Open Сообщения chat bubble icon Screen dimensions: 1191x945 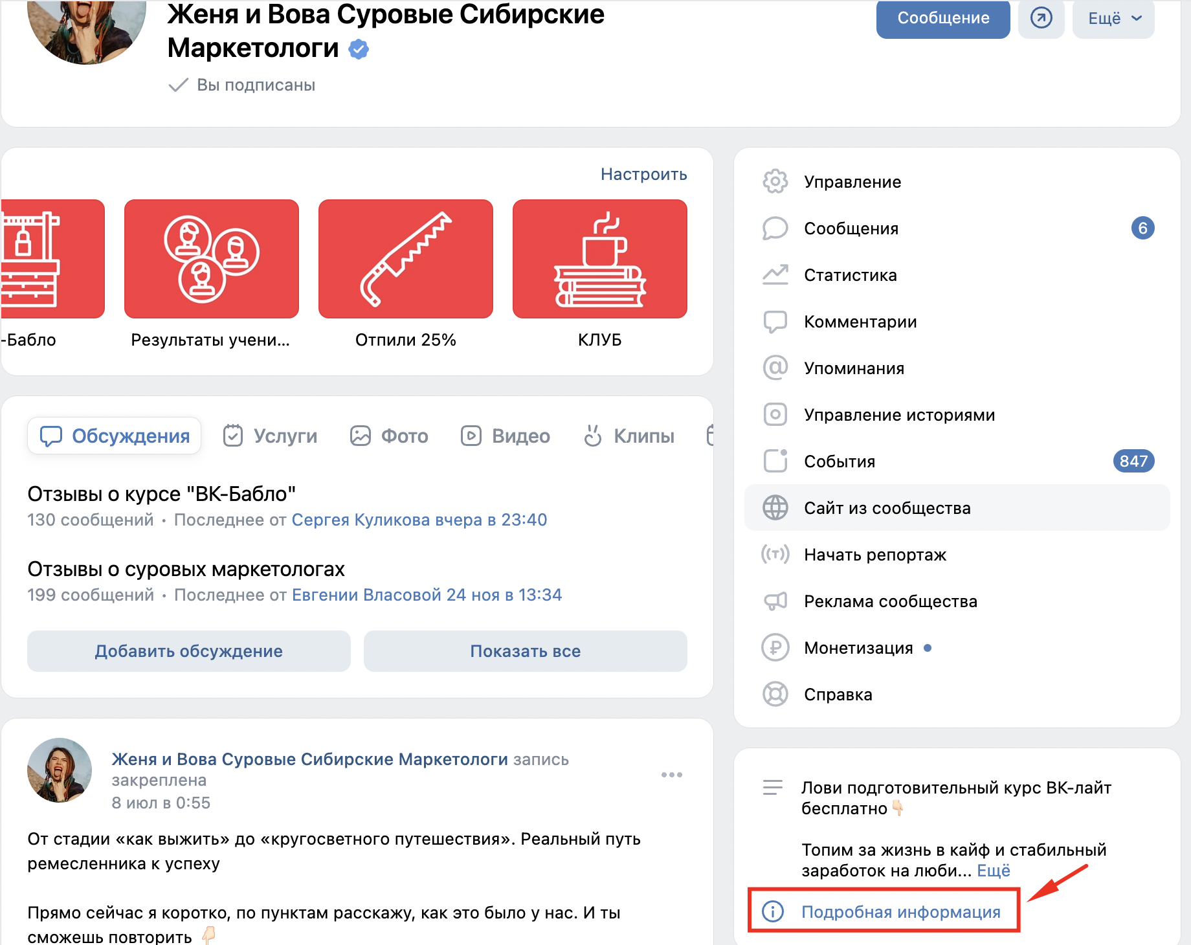pos(775,228)
